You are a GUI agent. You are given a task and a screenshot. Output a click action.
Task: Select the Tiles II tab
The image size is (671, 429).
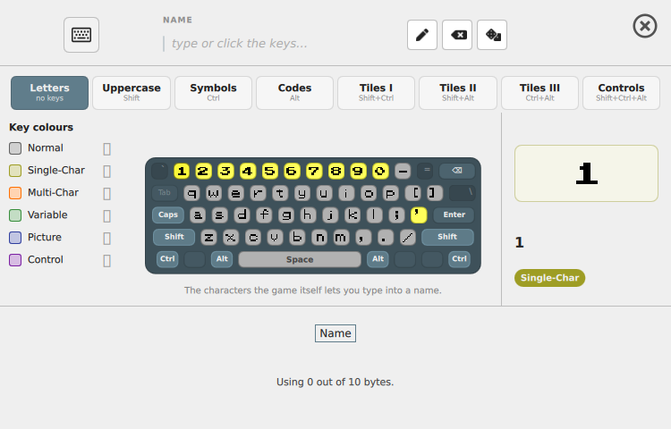click(458, 93)
